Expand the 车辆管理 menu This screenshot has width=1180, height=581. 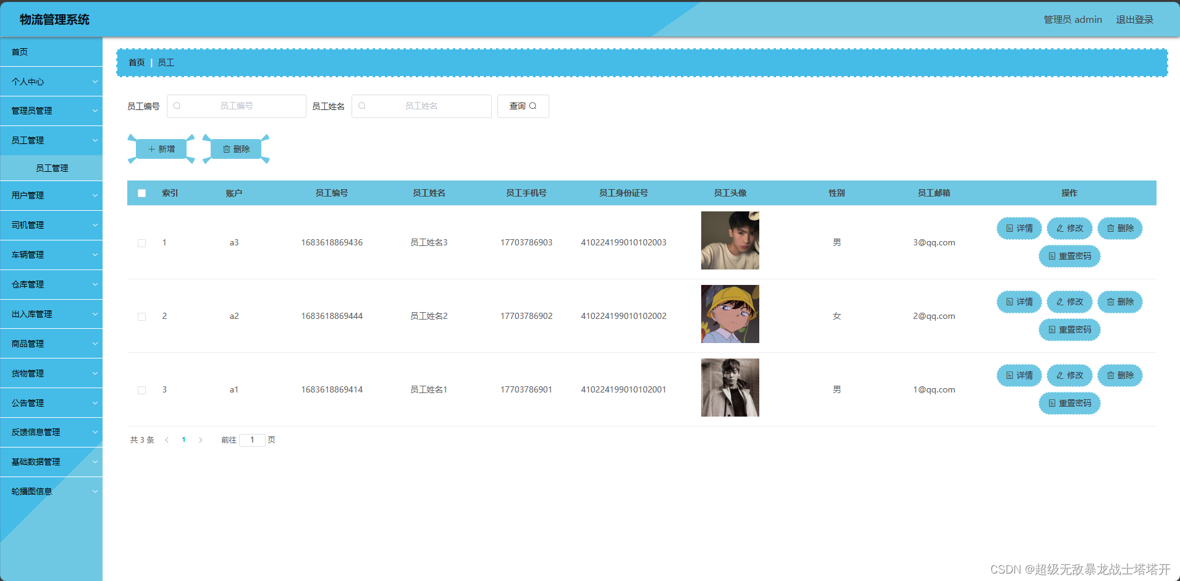tap(51, 255)
